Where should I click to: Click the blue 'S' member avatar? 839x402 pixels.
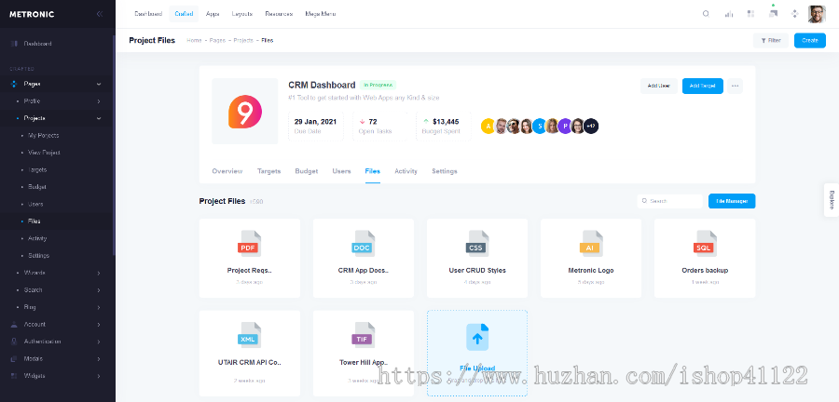[540, 127]
